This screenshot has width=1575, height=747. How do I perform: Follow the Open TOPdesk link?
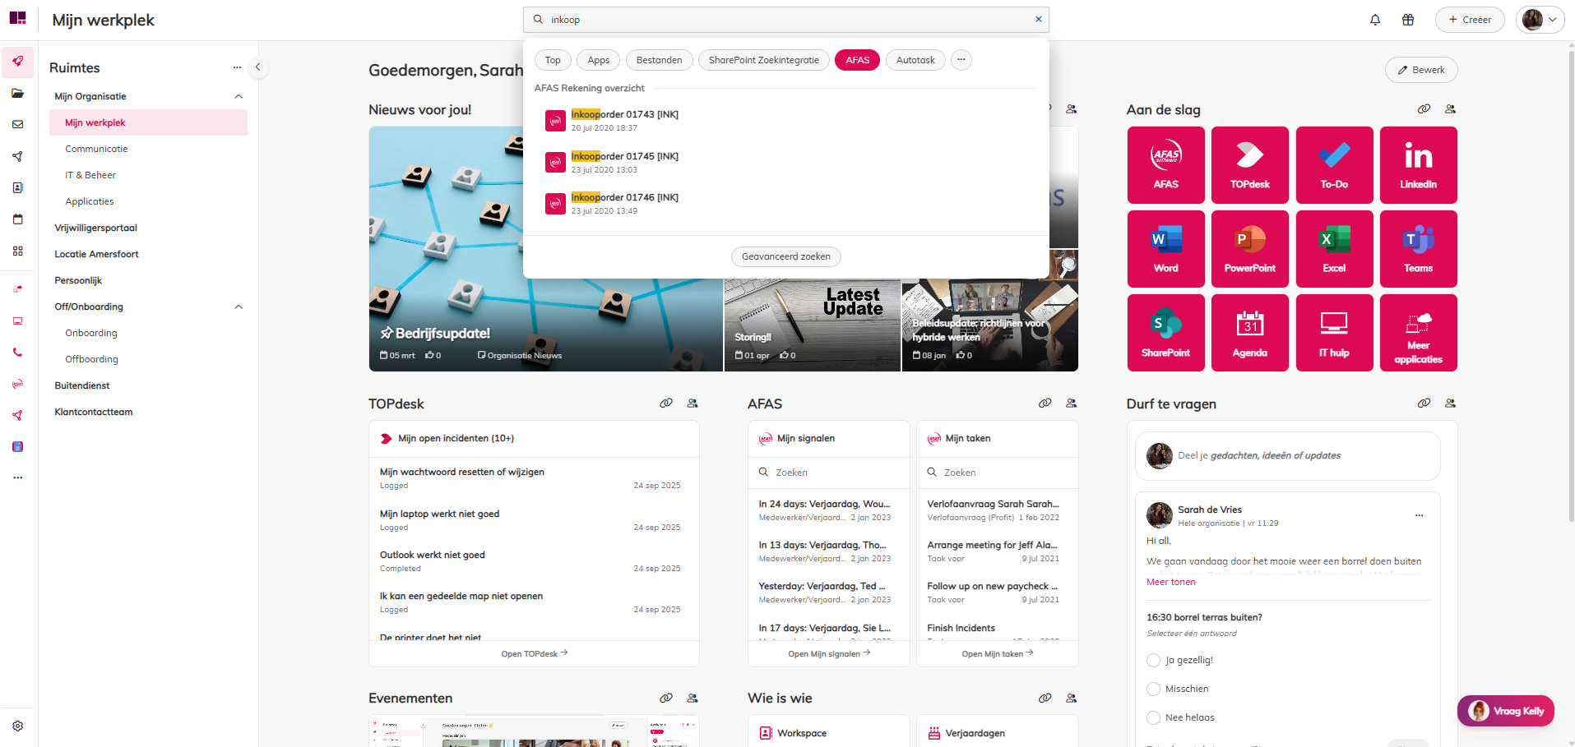(x=535, y=654)
